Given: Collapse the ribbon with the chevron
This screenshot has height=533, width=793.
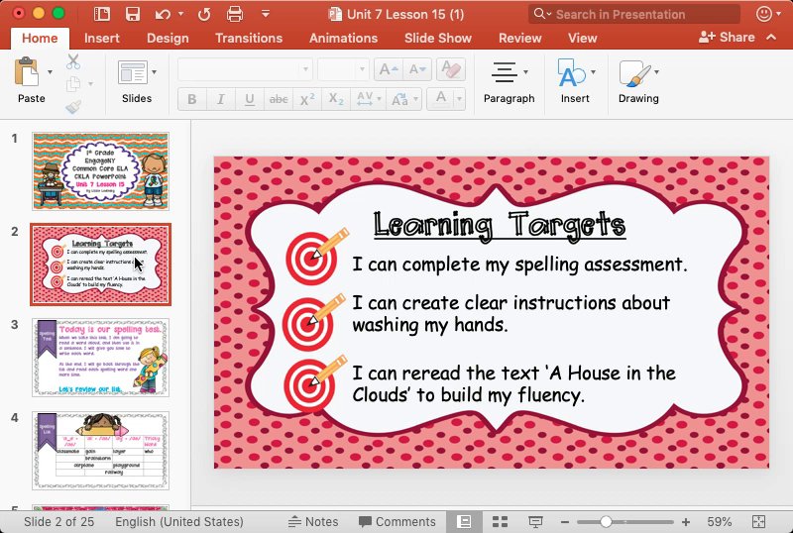Looking at the screenshot, I should 771,37.
